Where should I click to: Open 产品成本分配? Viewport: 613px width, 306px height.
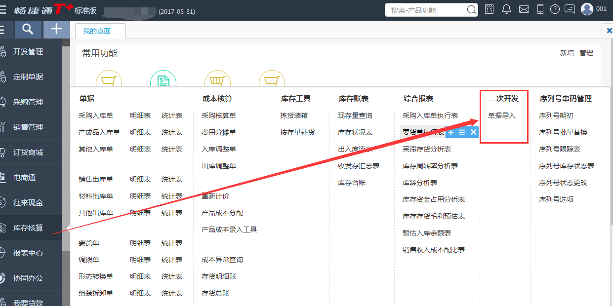coord(222,213)
